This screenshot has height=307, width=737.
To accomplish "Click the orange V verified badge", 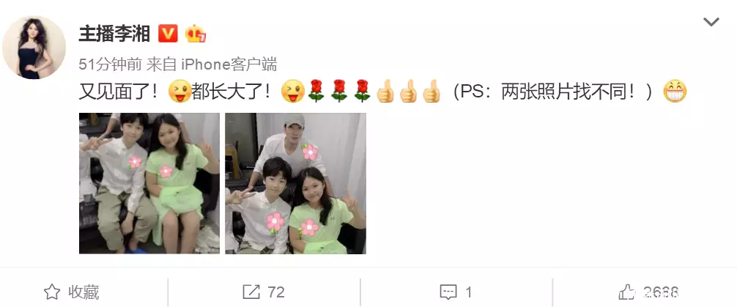I will click(x=168, y=34).
